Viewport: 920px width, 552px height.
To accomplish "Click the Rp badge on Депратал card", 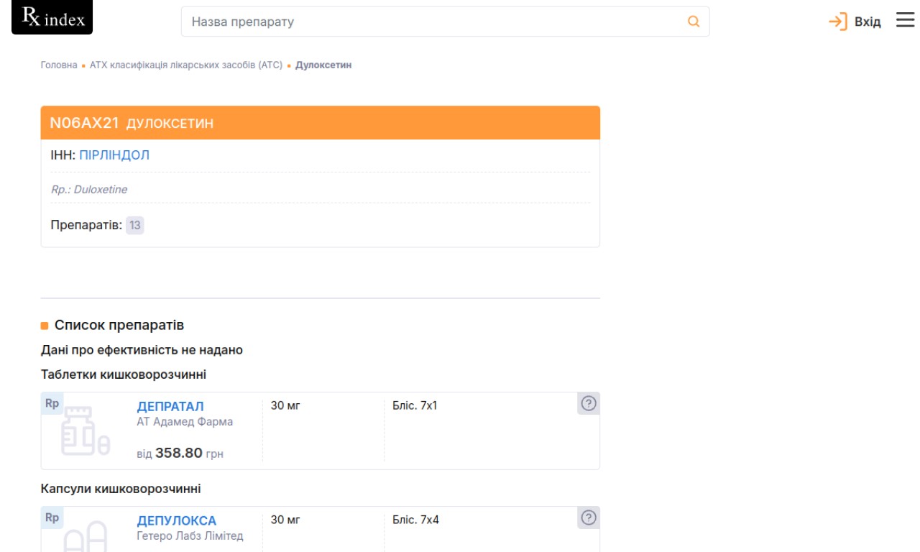I will coord(52,404).
